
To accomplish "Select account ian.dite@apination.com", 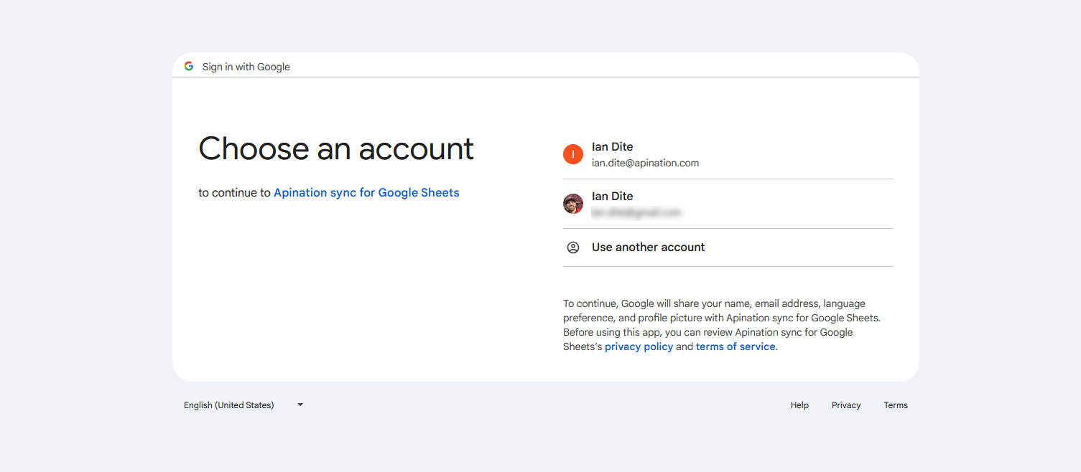I will click(728, 154).
